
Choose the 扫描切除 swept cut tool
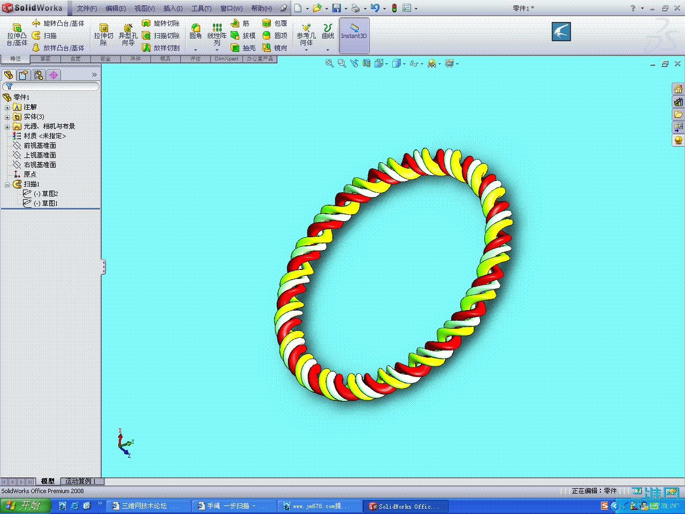point(161,35)
